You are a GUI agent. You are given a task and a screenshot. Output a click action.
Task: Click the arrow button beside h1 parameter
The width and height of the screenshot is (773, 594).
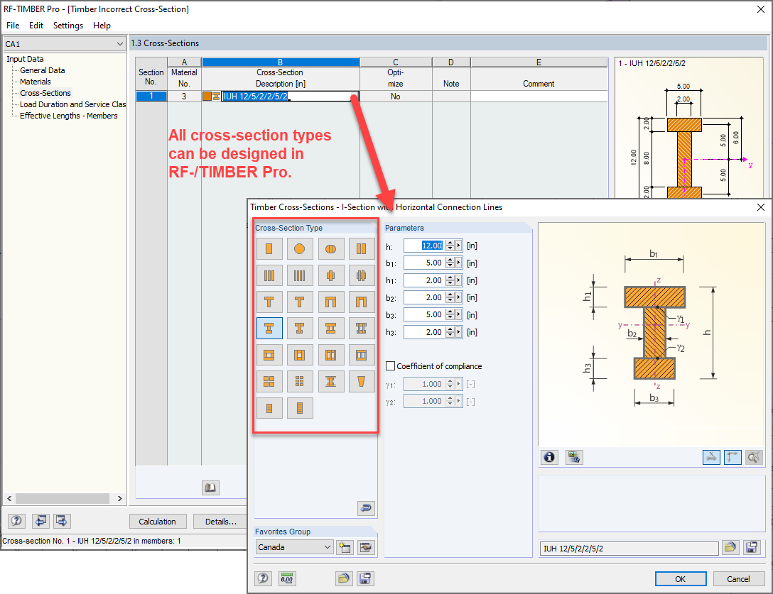(459, 280)
